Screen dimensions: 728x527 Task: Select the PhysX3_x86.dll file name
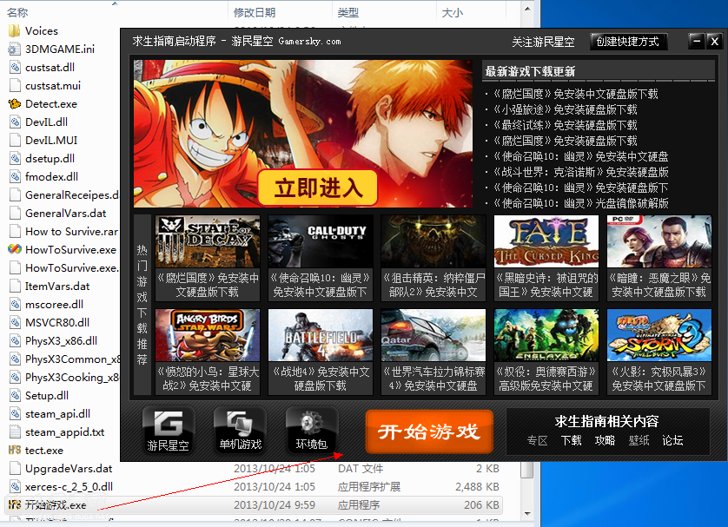(62, 341)
